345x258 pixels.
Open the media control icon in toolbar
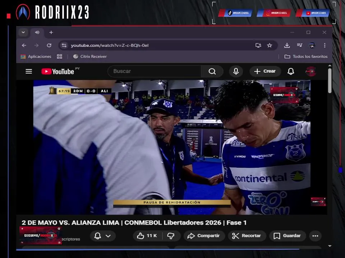(x=299, y=46)
